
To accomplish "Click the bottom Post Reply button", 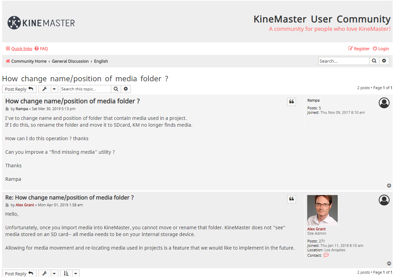I will coord(19,273).
